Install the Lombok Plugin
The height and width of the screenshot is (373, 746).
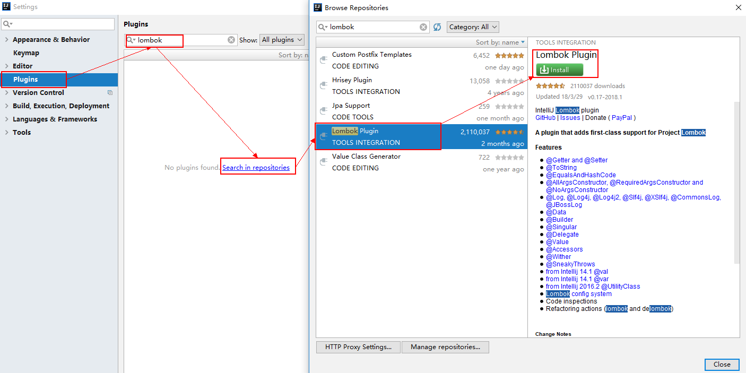[559, 70]
